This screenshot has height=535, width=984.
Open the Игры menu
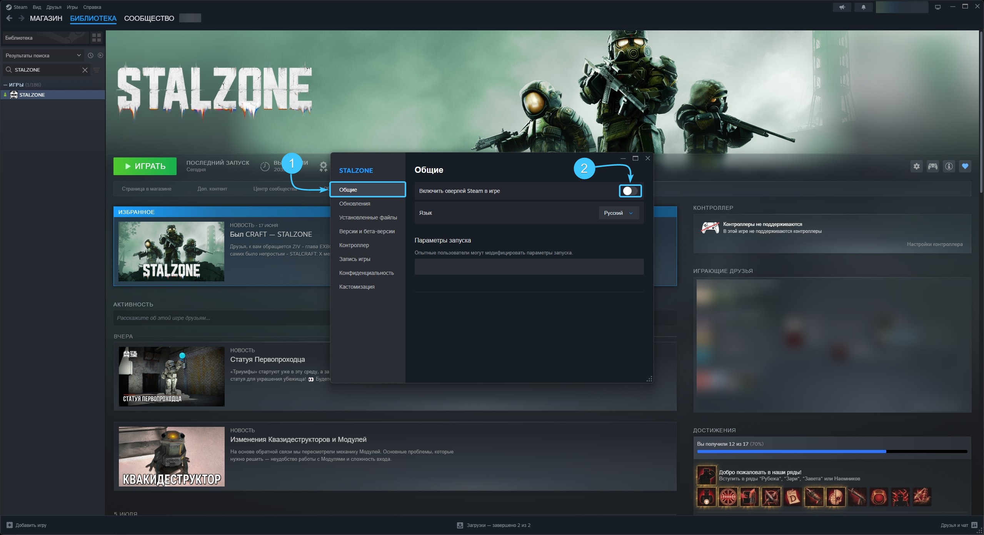pos(72,7)
